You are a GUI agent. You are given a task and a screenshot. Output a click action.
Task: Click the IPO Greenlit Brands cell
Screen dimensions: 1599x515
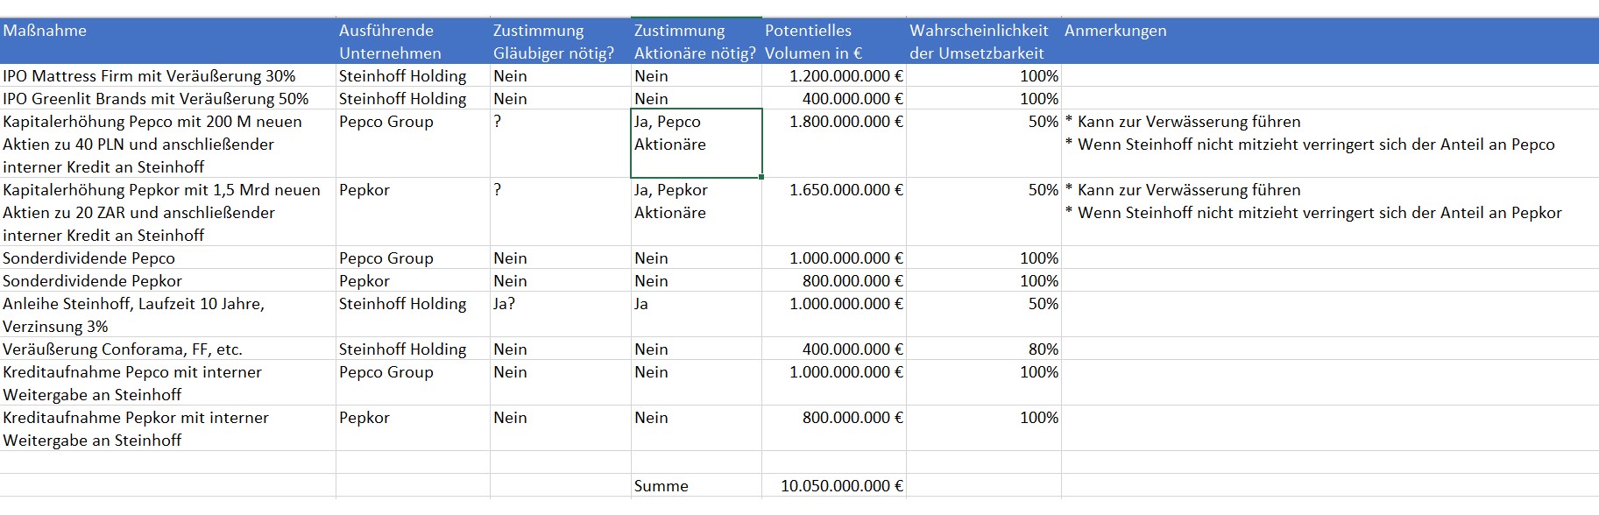click(166, 99)
